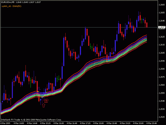Click the 1.2555 price axis label
Viewport: 166px width, 125px height.
[x=162, y=93]
